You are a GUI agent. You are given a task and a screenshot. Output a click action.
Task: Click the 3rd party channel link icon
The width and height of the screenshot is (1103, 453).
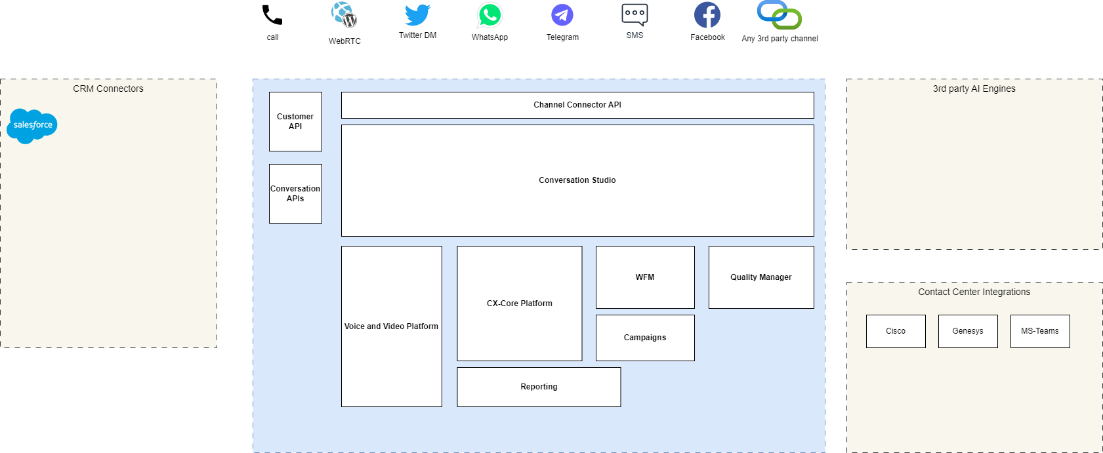(x=780, y=14)
